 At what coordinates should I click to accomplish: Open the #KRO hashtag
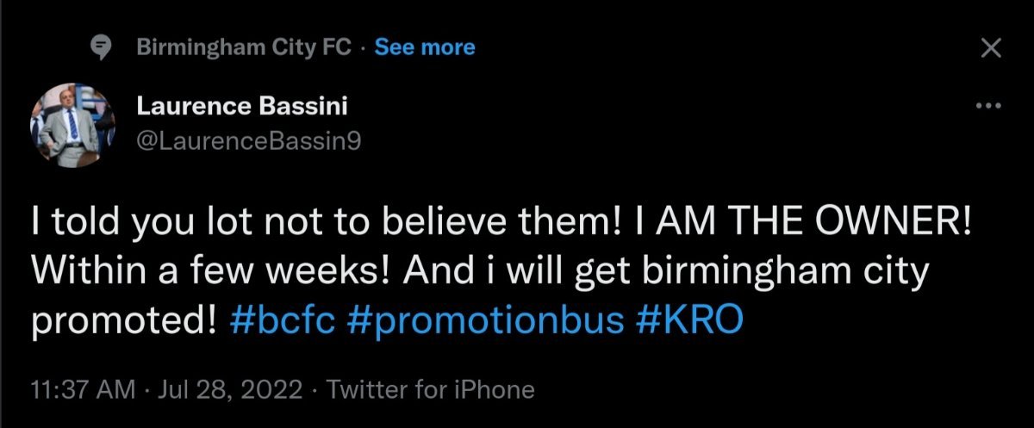[x=688, y=320]
